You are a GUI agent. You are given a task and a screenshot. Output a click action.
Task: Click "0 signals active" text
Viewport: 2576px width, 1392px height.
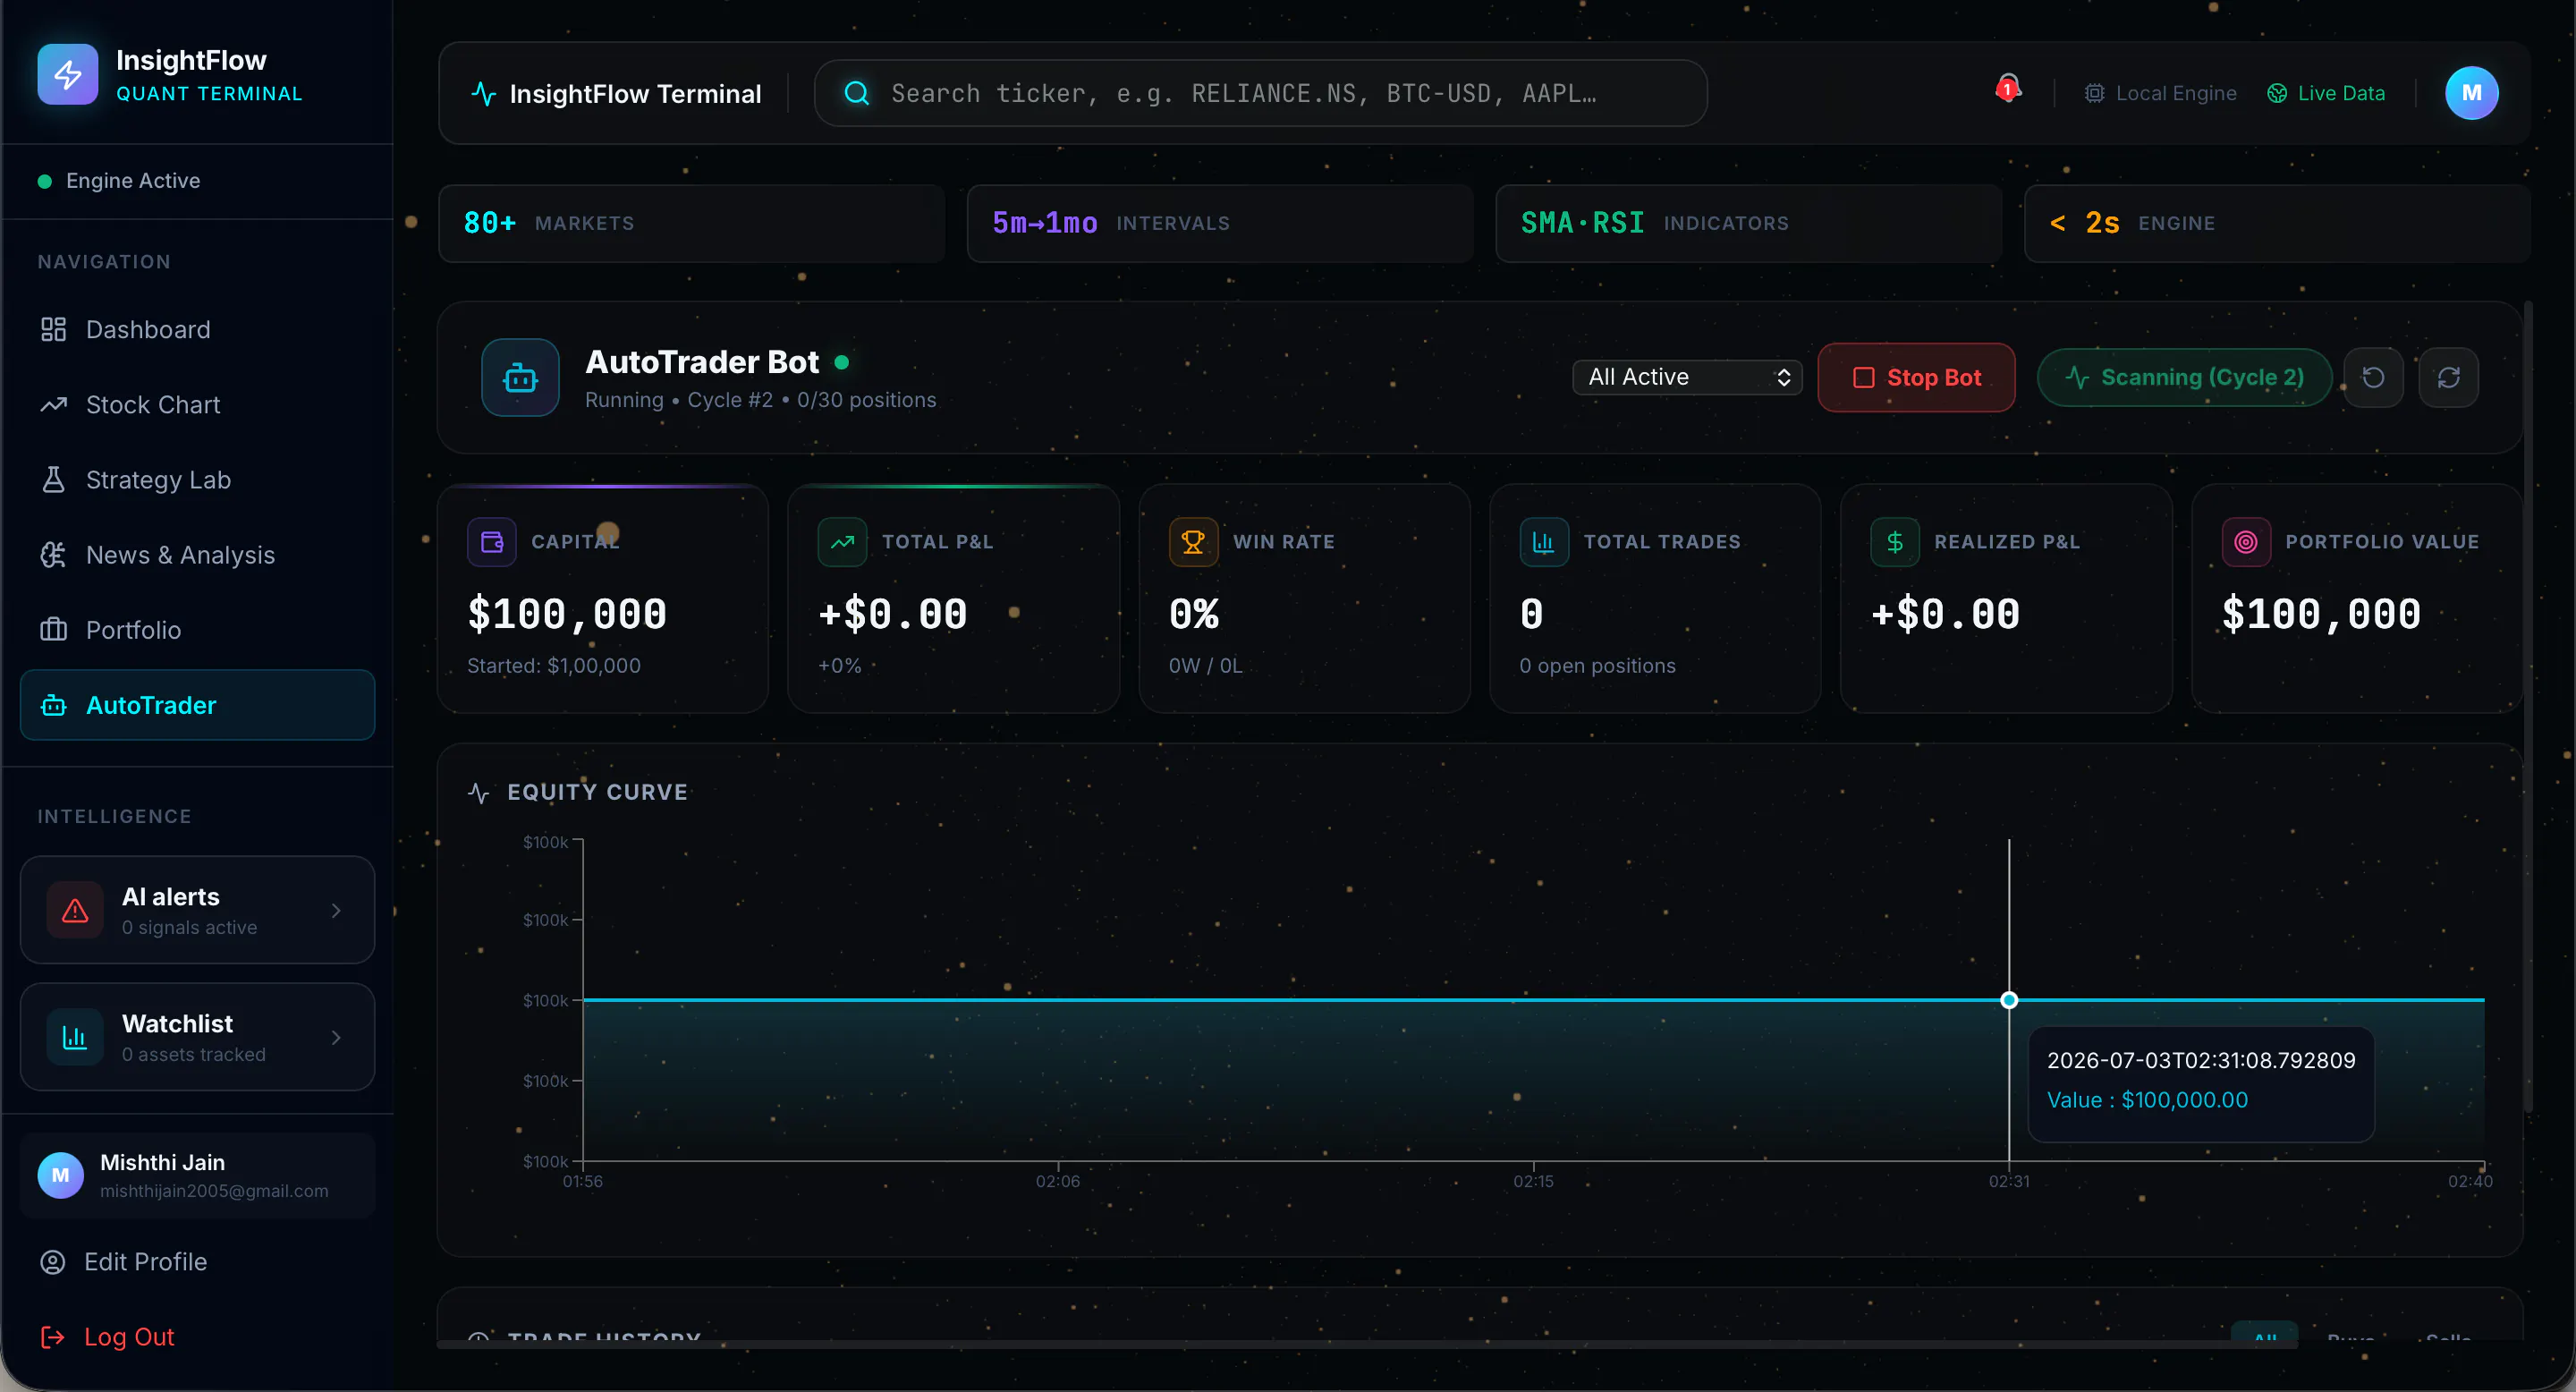click(189, 927)
